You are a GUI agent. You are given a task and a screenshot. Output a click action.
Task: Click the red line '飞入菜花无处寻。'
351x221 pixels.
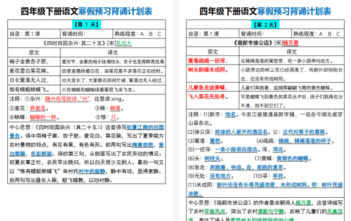tap(208, 97)
